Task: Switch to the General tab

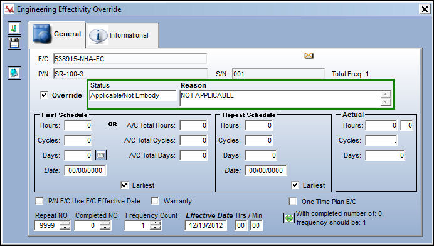Action: [56, 34]
